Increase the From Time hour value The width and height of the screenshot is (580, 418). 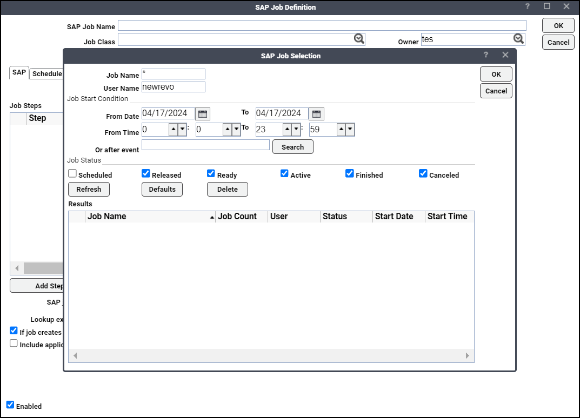173,130
